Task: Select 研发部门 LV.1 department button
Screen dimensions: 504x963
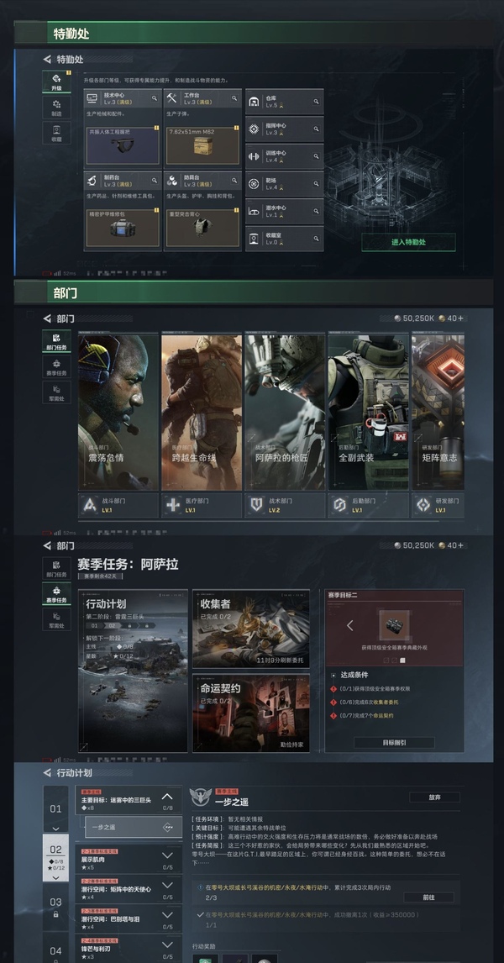Action: tap(438, 505)
